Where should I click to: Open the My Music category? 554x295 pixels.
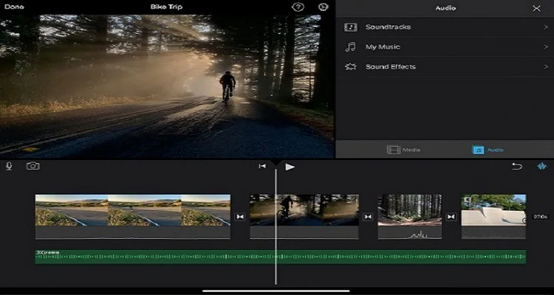coord(445,46)
